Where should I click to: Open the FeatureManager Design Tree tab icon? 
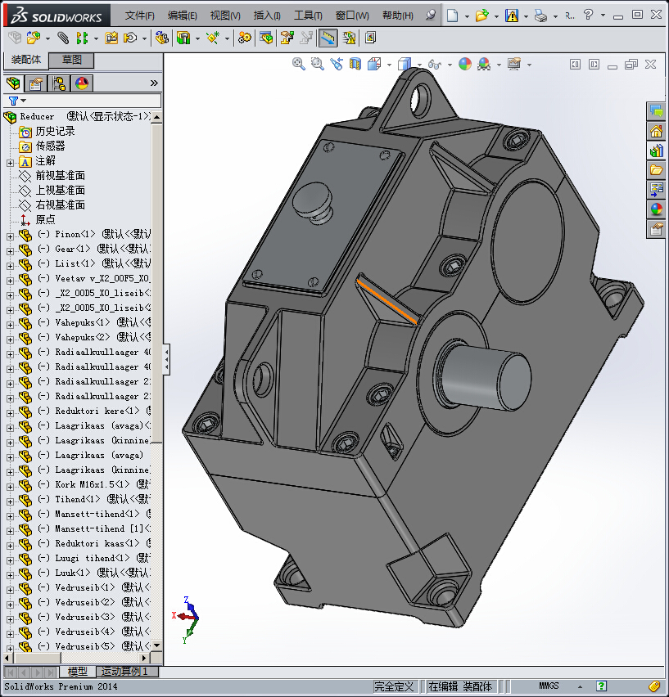(x=13, y=83)
